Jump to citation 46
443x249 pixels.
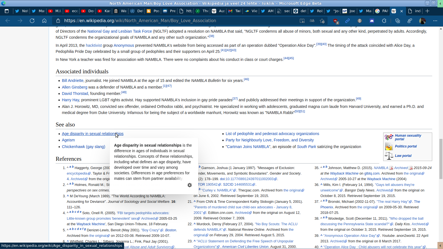[246, 79]
